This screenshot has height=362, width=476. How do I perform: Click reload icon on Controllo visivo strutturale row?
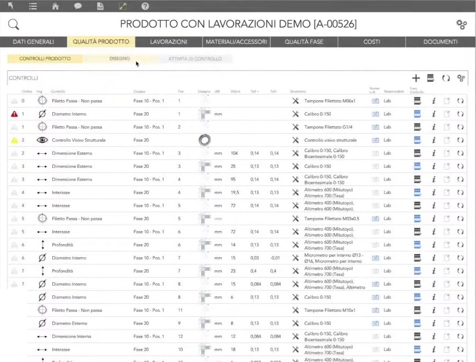[x=460, y=140]
